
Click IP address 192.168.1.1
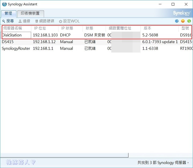coord(43,48)
